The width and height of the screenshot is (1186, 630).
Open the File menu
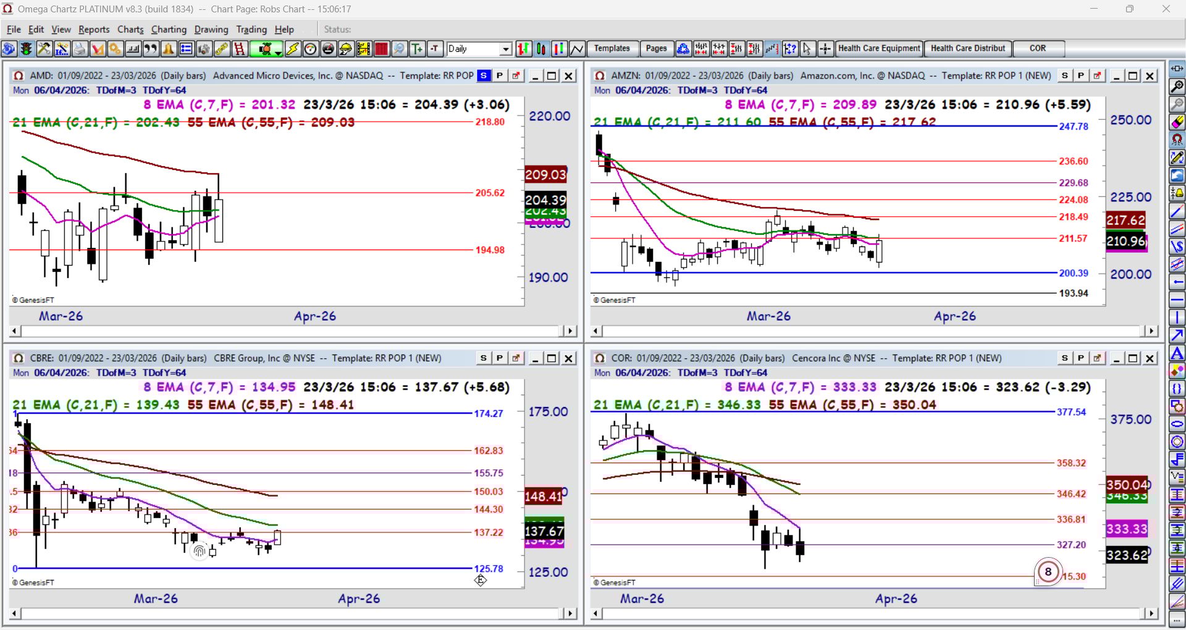(x=14, y=29)
